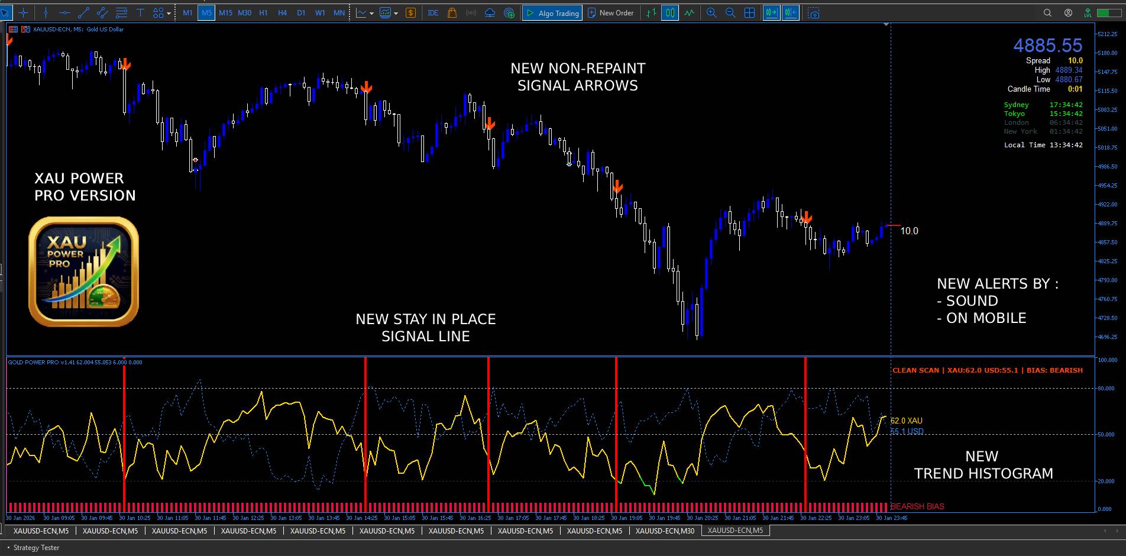
Task: Open the indicators list icon
Action: [386, 12]
